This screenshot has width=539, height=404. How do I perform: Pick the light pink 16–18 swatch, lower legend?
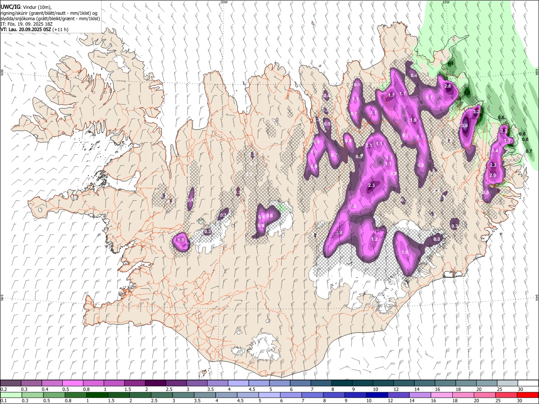442,395
